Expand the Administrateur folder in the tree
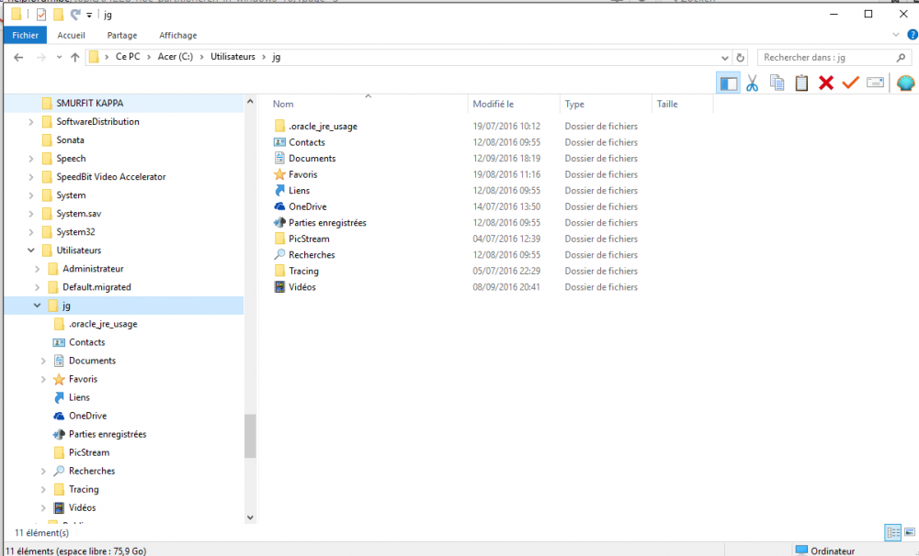Screen dimensions: 919x556 38,269
